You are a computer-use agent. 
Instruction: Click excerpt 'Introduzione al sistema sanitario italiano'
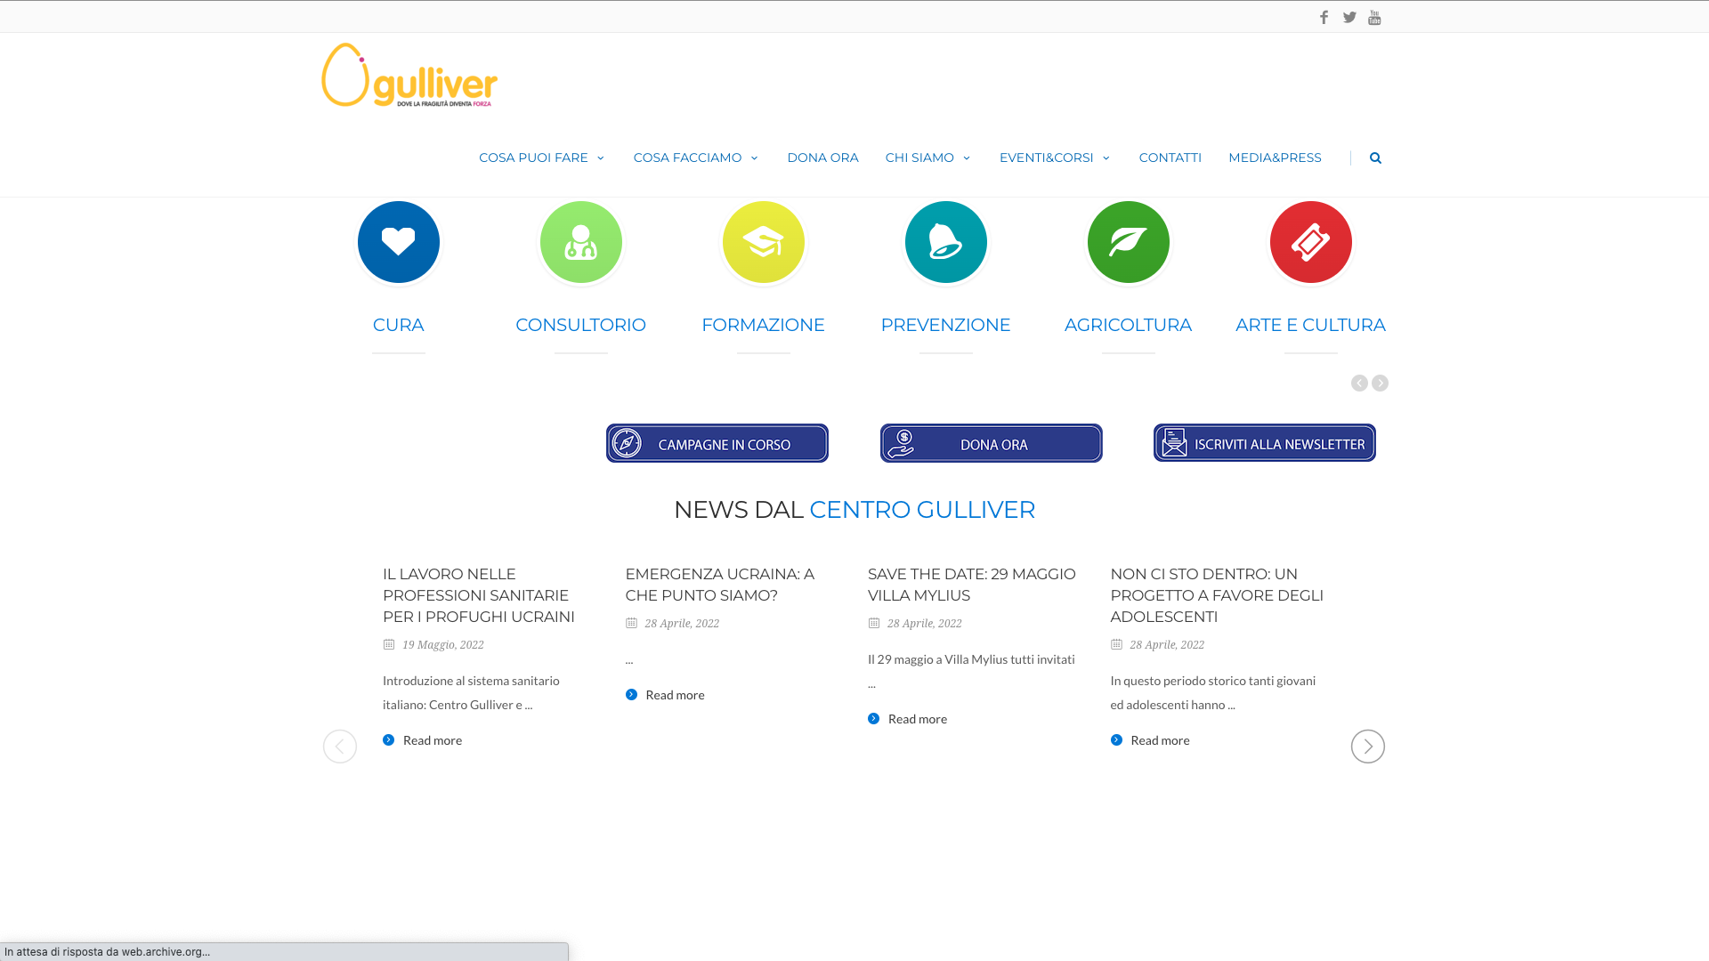pyautogui.click(x=471, y=692)
